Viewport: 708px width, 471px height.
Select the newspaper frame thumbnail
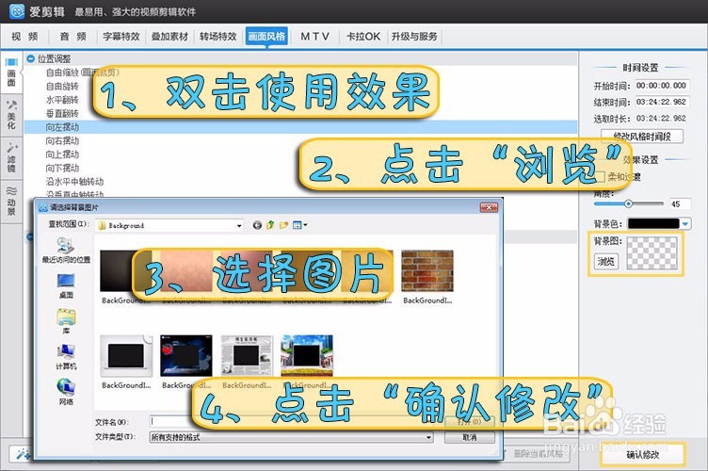247,356
